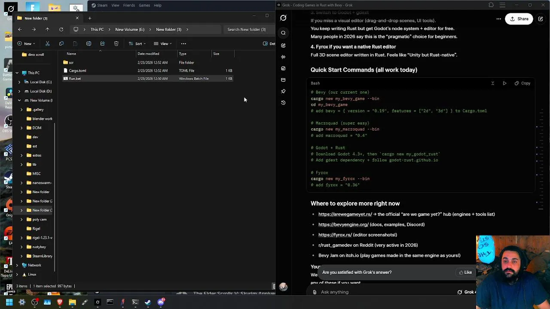Viewport: 550px width, 309px height.
Task: Open Grok Imagine sidebar icon
Action: coord(283,68)
